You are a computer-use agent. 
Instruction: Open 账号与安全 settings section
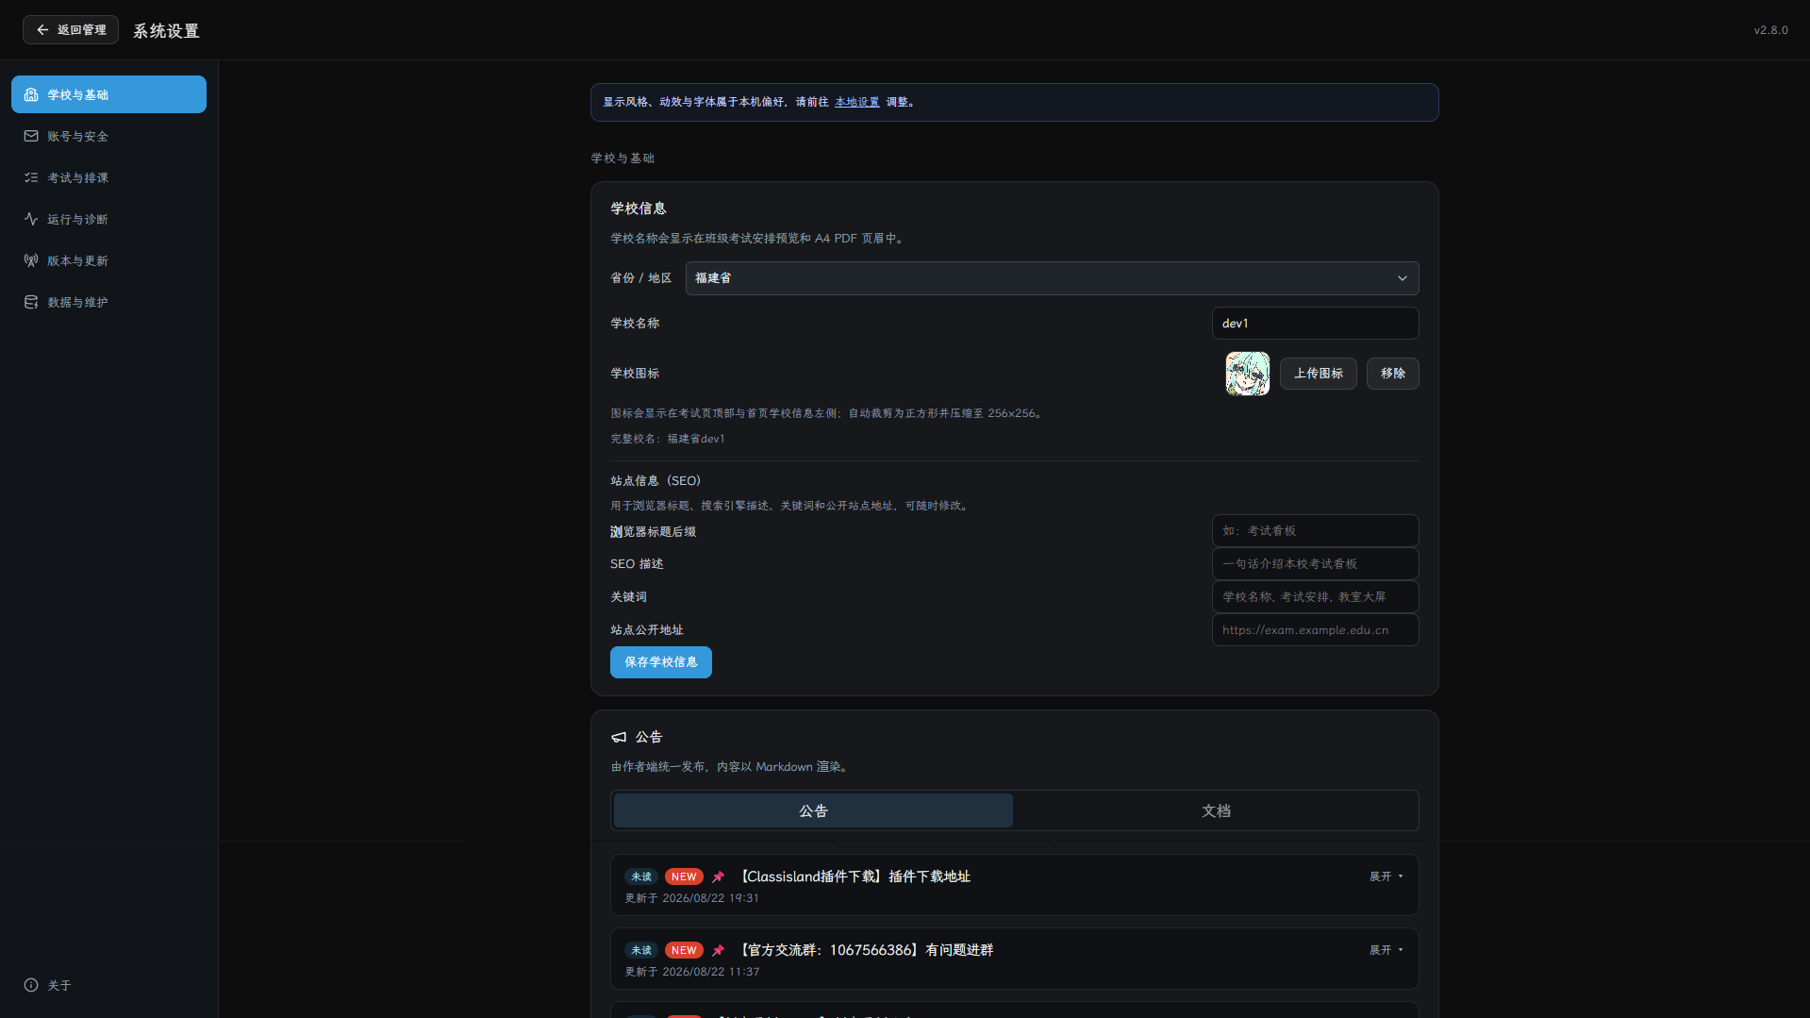(108, 136)
